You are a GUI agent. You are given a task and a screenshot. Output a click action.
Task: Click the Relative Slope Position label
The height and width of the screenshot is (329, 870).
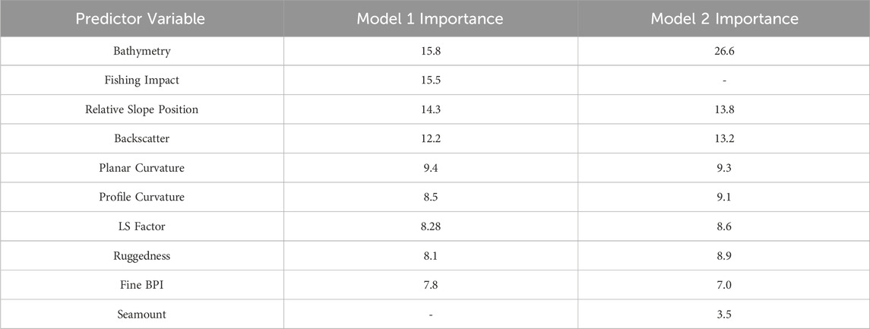coord(142,109)
